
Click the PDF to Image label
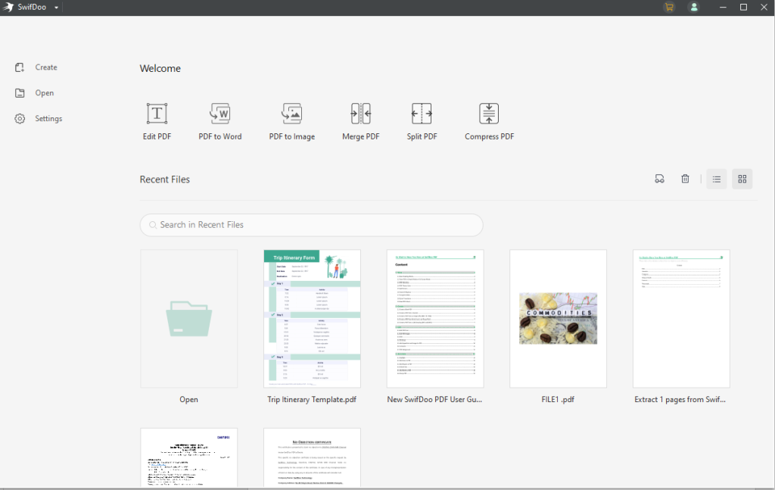(x=292, y=136)
